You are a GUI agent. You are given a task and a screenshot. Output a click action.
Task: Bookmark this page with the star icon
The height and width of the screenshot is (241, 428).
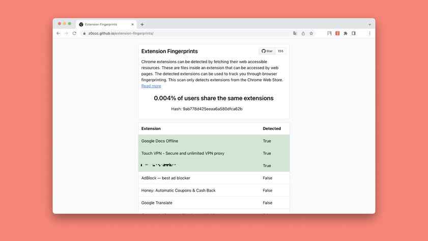pos(311,33)
